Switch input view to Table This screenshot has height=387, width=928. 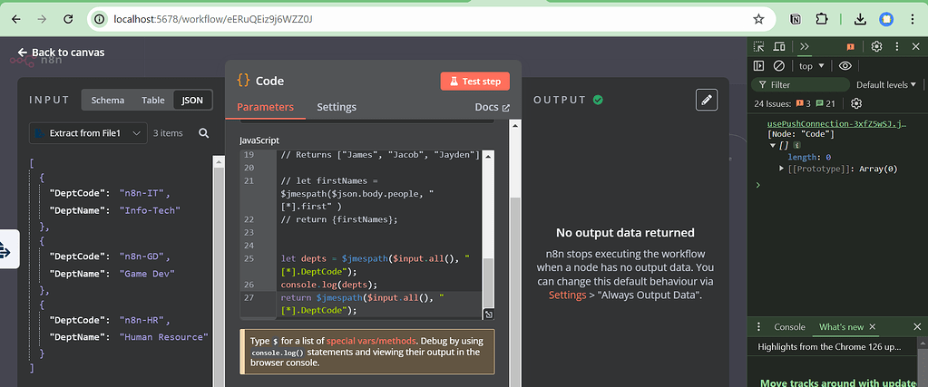click(x=152, y=101)
